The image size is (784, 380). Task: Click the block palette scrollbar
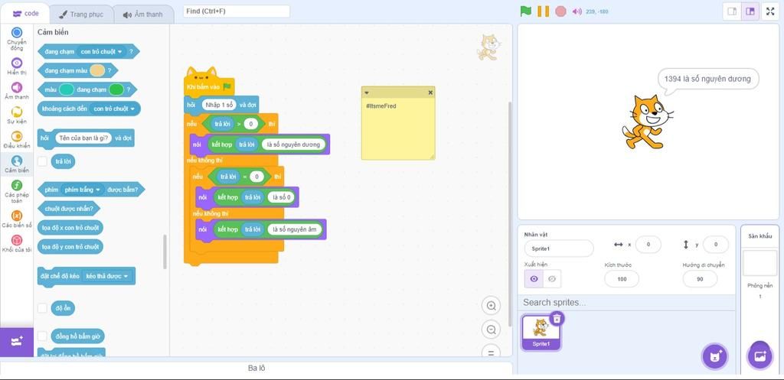coord(165,252)
